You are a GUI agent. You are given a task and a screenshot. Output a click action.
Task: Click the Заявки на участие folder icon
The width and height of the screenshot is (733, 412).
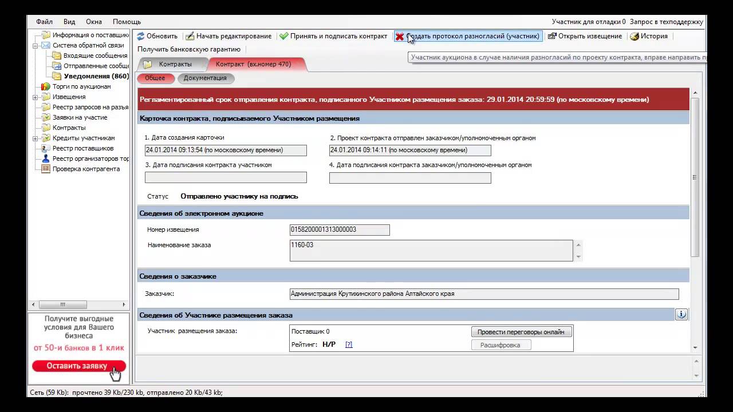(46, 117)
